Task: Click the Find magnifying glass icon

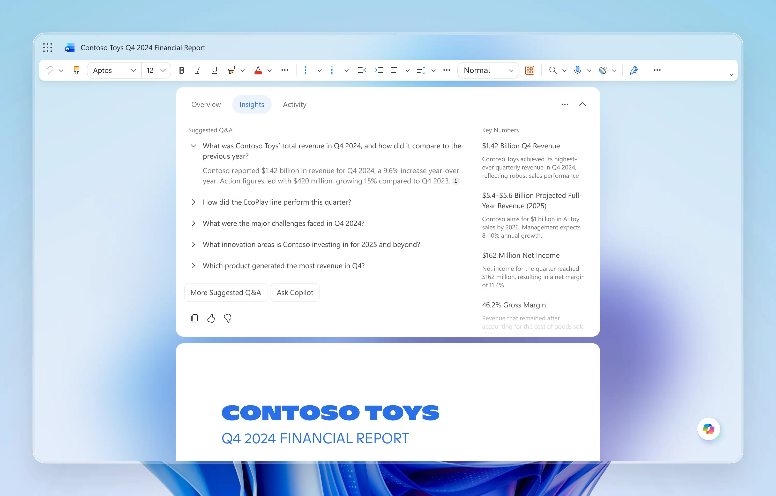Action: tap(553, 70)
